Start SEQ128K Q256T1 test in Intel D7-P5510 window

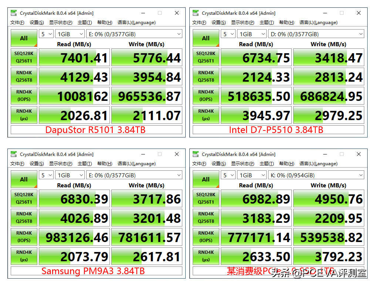pos(206,57)
